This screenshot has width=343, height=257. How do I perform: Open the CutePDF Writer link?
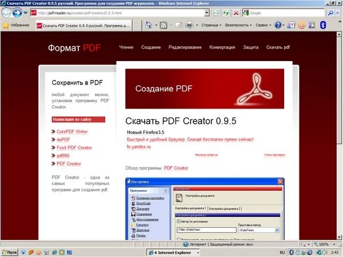(72, 131)
